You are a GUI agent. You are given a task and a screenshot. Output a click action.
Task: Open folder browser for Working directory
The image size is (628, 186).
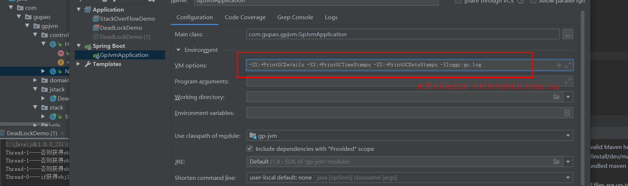click(557, 97)
